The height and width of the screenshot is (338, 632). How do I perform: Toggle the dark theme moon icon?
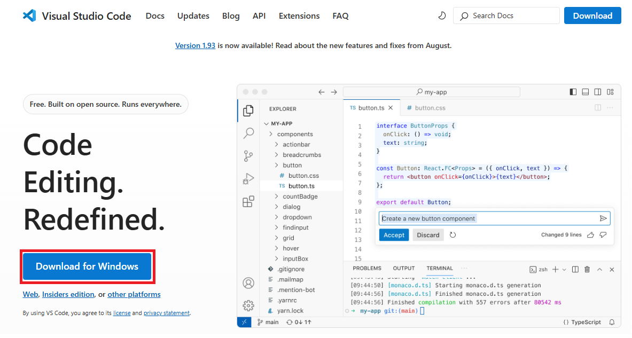coord(442,15)
